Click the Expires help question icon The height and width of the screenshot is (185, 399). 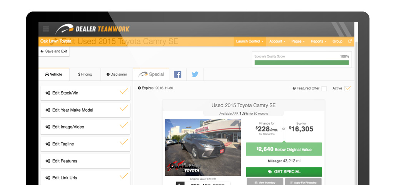point(139,88)
